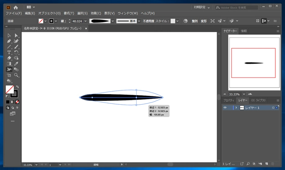Switch to CC ライブラリ tab
This screenshot has height=170, width=285.
click(x=258, y=100)
